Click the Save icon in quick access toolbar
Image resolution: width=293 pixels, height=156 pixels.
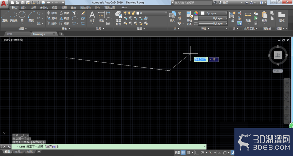tap(23, 3)
